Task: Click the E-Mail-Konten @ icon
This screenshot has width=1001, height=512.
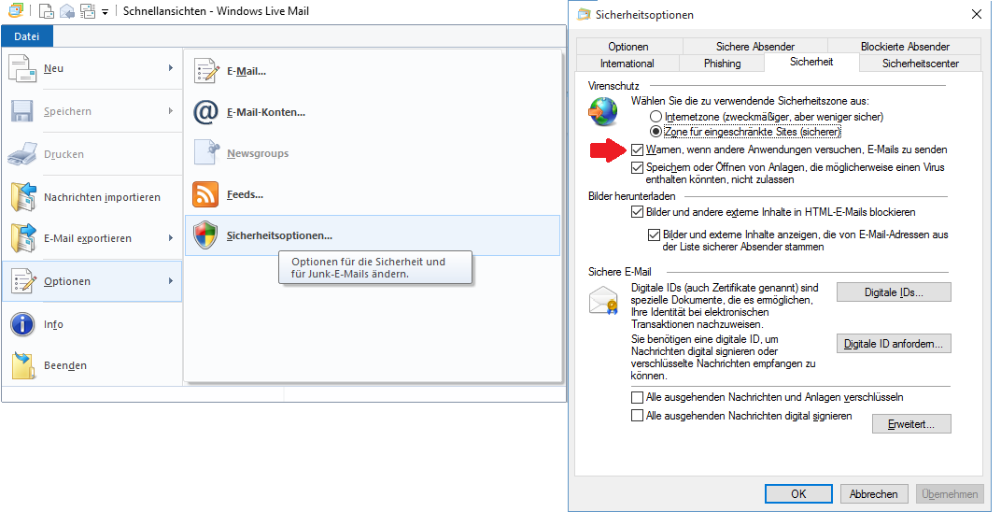Action: [x=205, y=112]
